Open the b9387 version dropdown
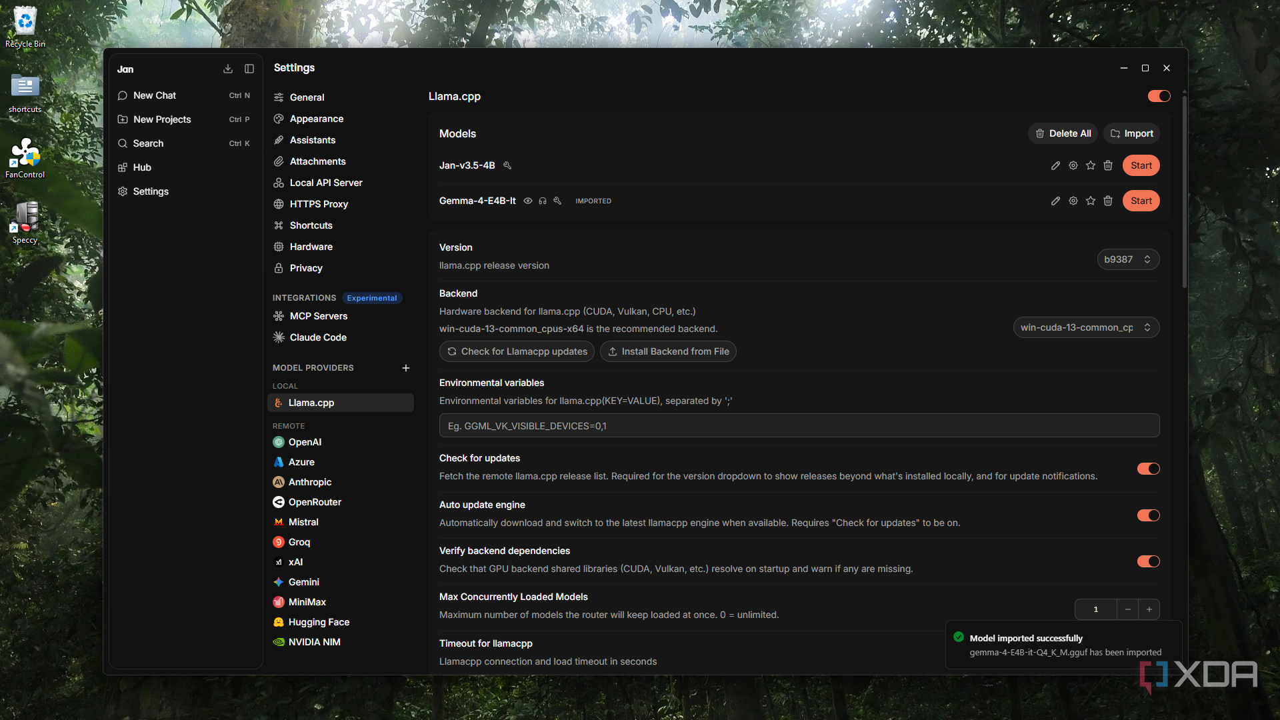Image resolution: width=1280 pixels, height=720 pixels. (x=1128, y=259)
